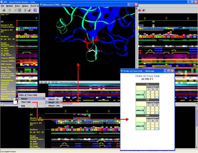Click the ResBoxes label in upper panel
198x153 pixels.
point(5,36)
